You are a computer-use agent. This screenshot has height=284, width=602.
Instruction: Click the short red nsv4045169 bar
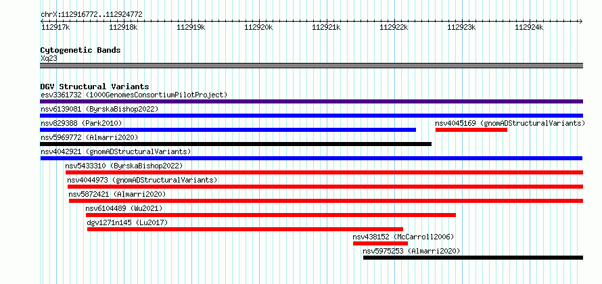point(471,130)
